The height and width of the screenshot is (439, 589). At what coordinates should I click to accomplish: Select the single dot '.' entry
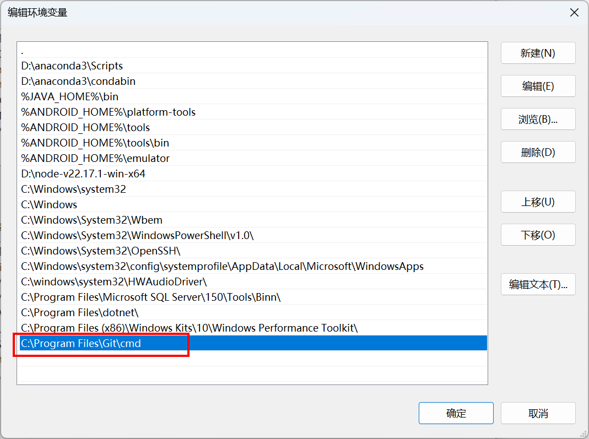point(252,50)
